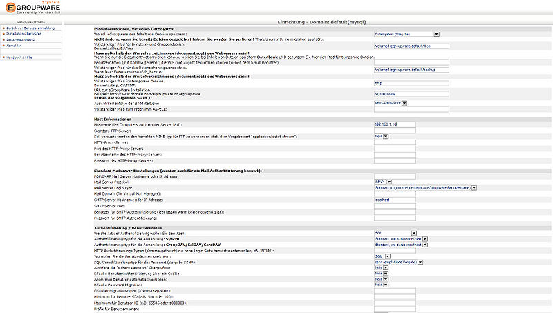This screenshot has width=553, height=313.
Task: Open the FTP MIME-type Nein dropdown
Action: pyautogui.click(x=379, y=136)
